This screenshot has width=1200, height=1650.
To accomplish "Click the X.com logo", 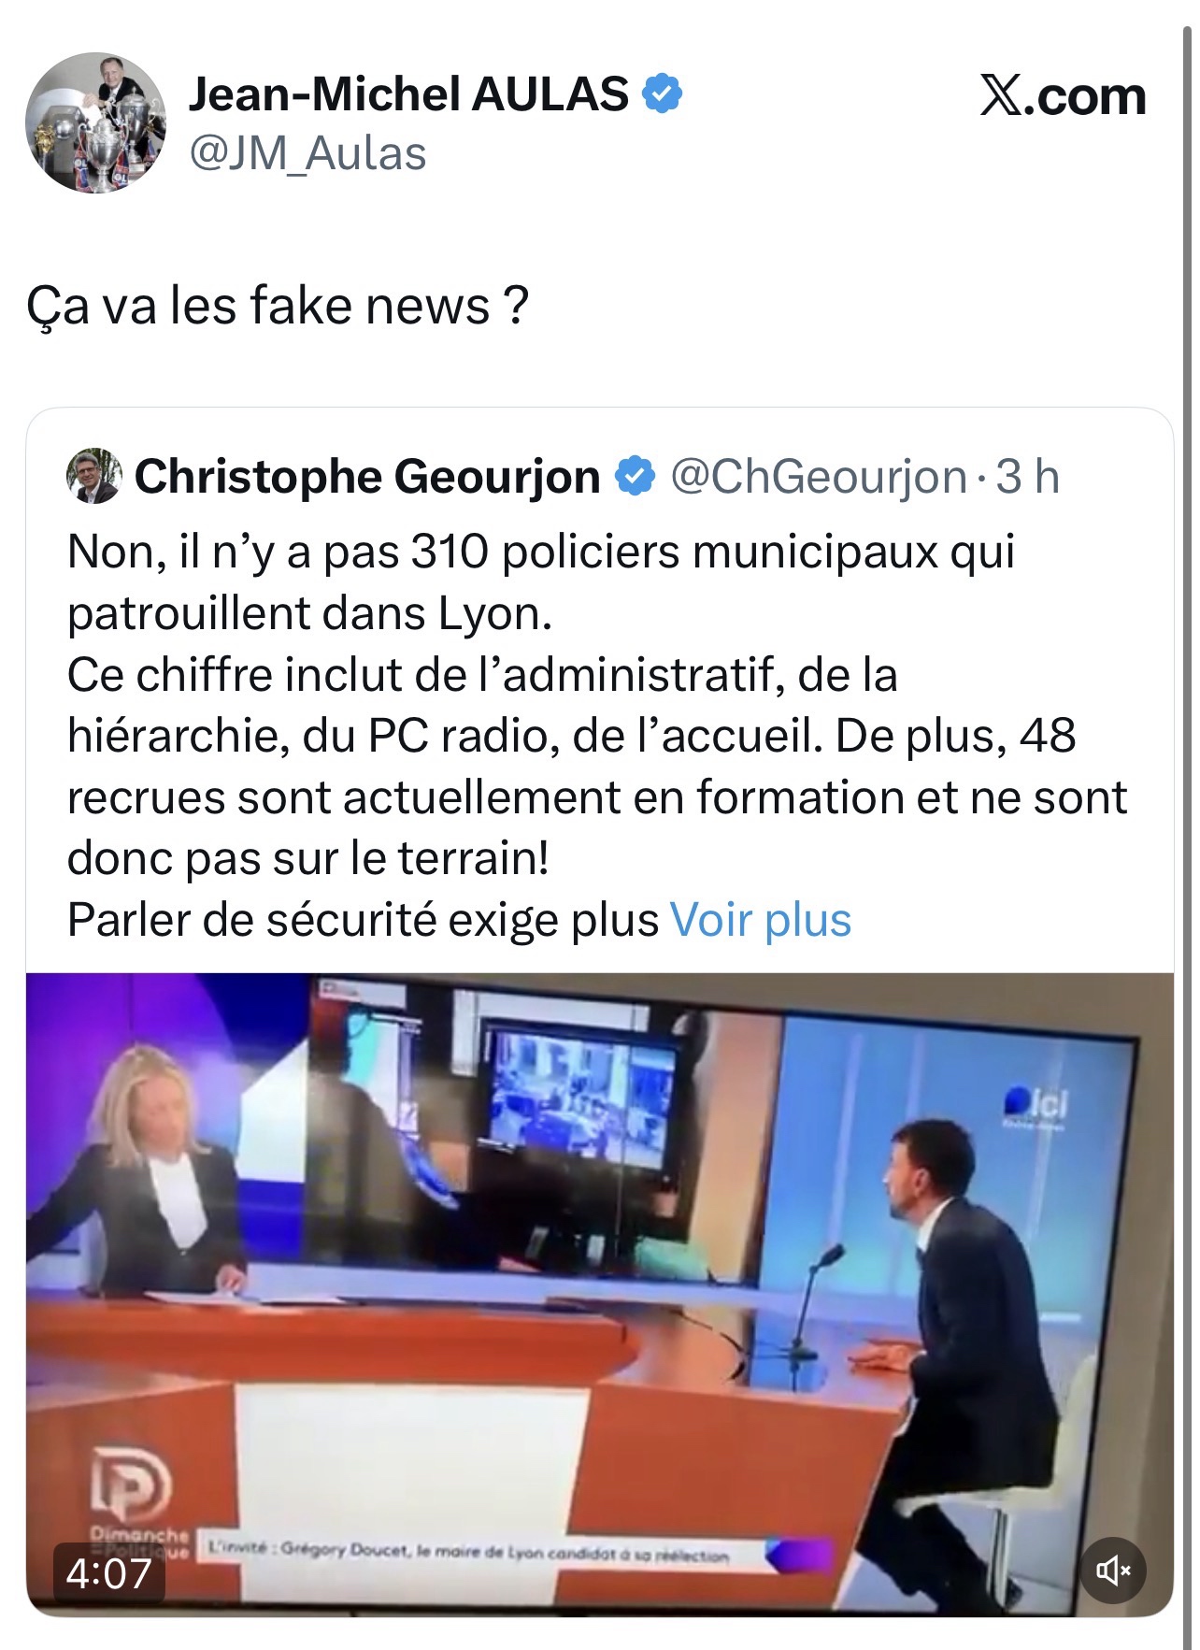I will pyautogui.click(x=1063, y=95).
